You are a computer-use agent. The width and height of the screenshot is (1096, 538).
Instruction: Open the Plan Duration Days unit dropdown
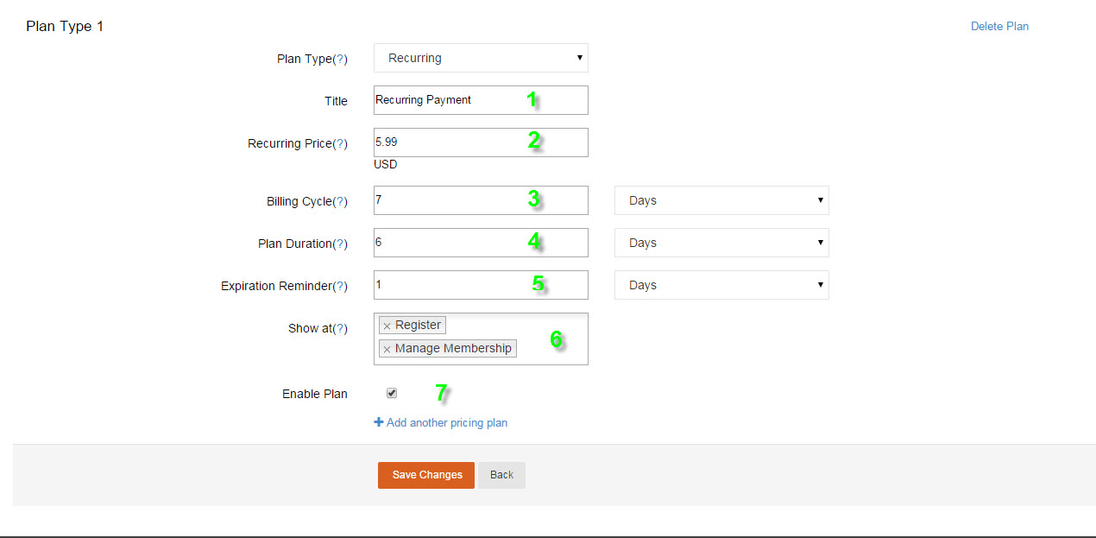tap(721, 243)
